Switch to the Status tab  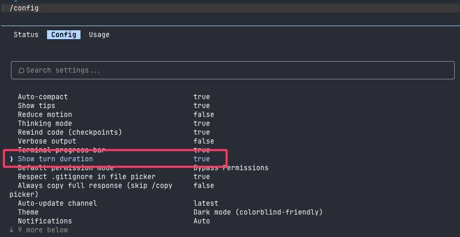(26, 35)
